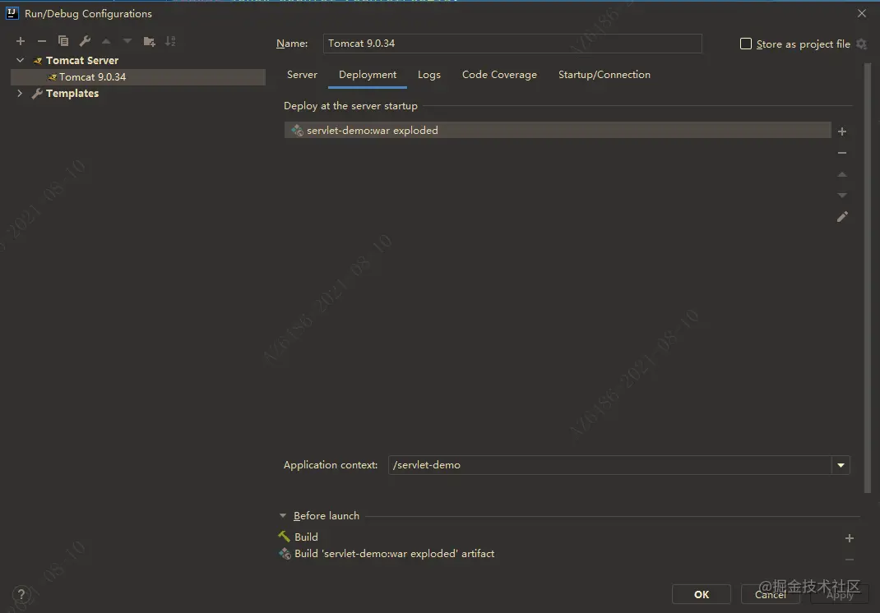
Task: Expand the Templates tree node
Action: point(21,93)
